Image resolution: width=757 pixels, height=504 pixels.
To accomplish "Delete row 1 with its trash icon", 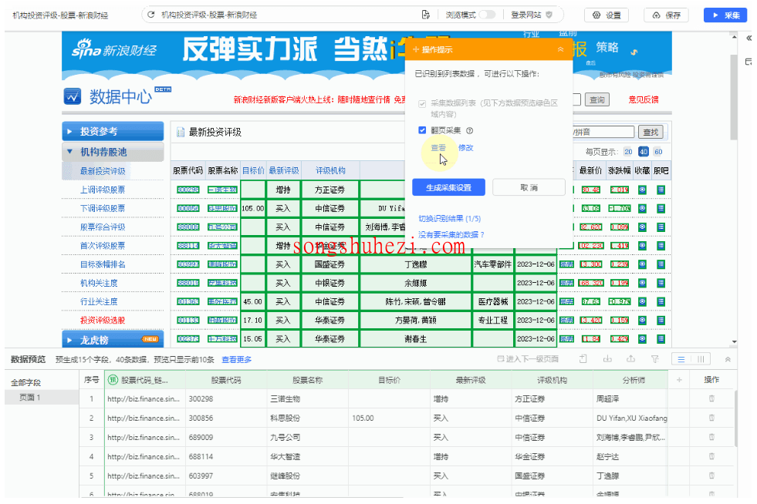I will tap(711, 399).
